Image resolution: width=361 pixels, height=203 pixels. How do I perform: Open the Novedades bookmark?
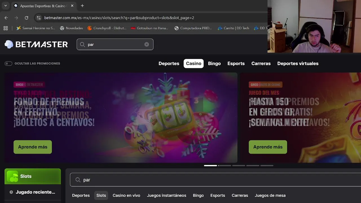(x=71, y=28)
